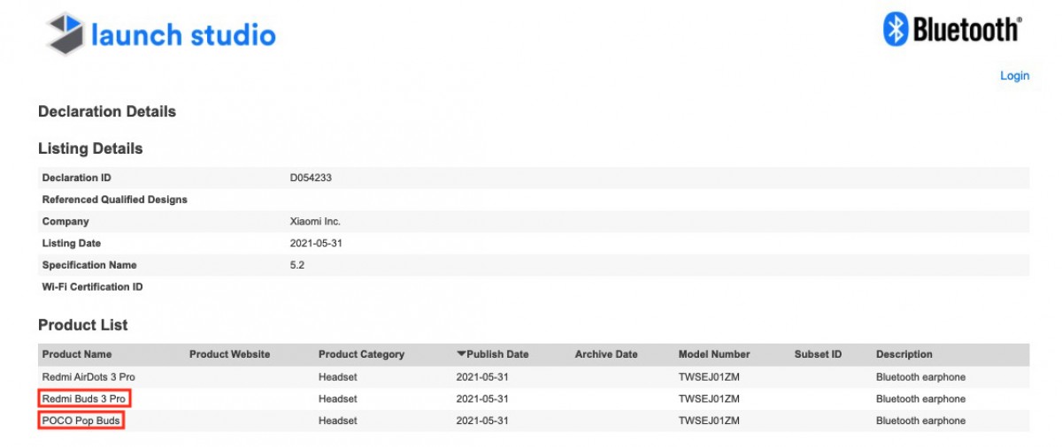Click the Product Website column header
The height and width of the screenshot is (447, 1062).
[x=230, y=354]
